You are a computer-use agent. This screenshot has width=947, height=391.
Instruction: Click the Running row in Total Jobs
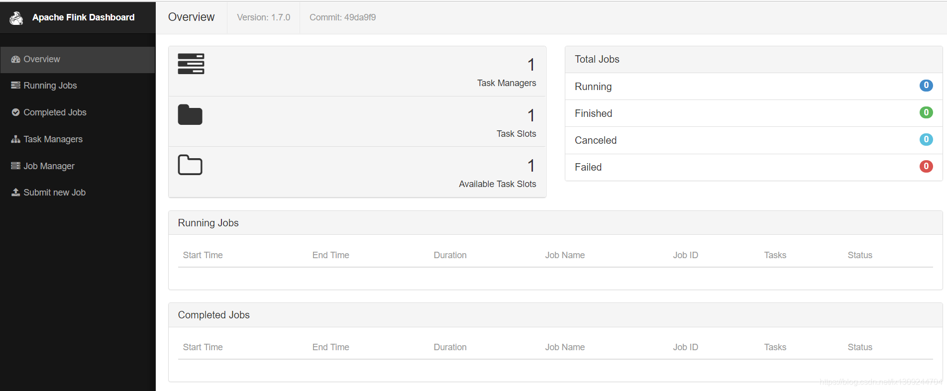pyautogui.click(x=753, y=87)
